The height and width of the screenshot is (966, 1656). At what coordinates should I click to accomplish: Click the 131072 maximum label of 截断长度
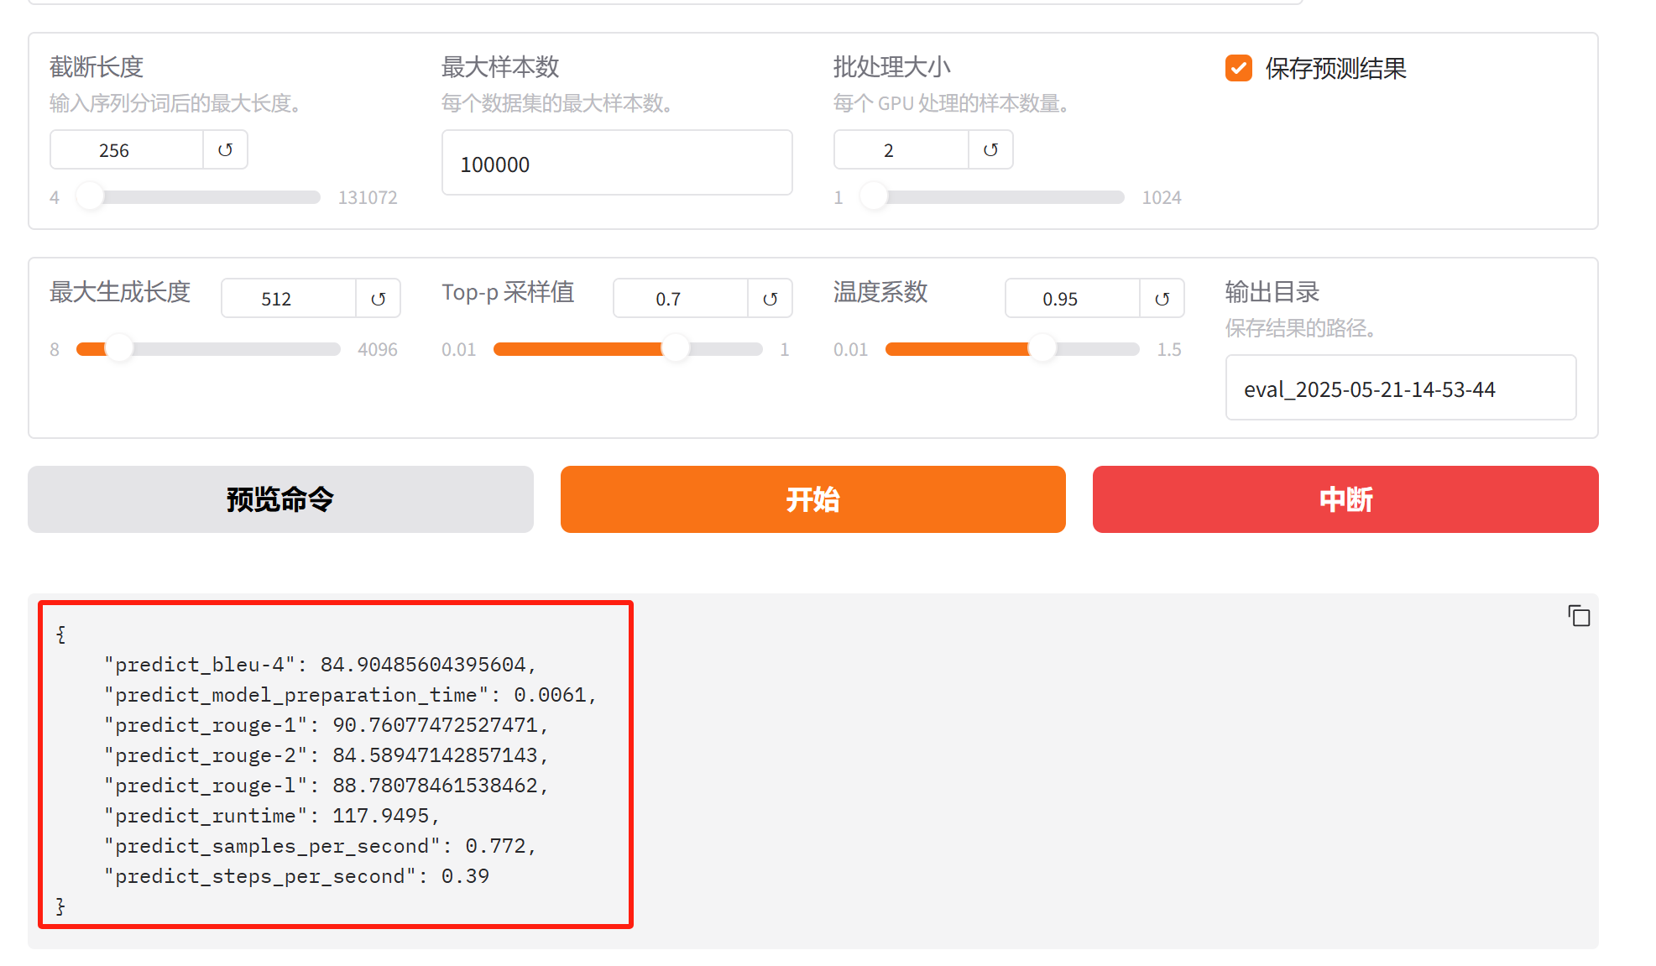[x=368, y=197]
